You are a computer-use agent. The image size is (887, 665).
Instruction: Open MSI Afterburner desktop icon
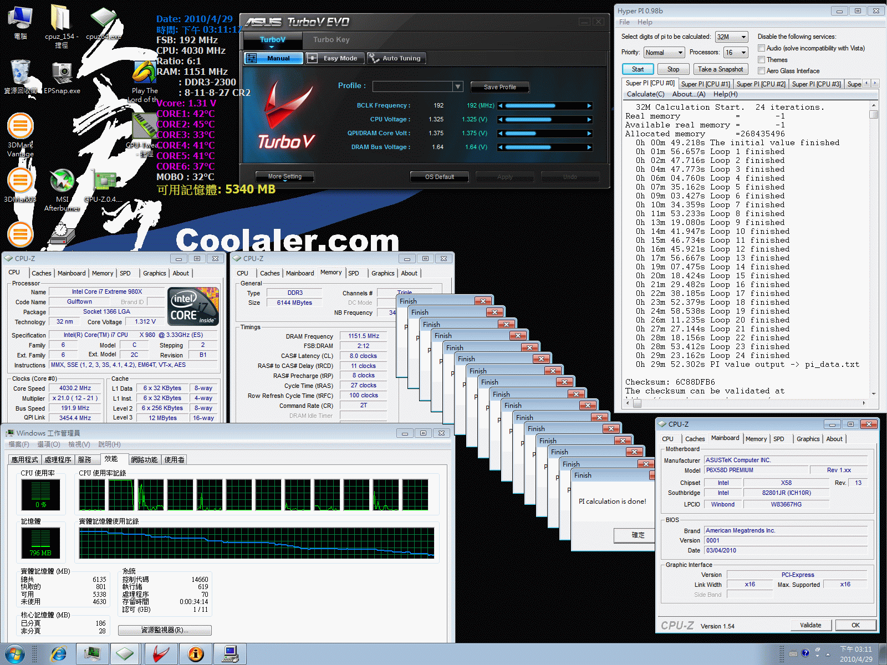pos(62,190)
